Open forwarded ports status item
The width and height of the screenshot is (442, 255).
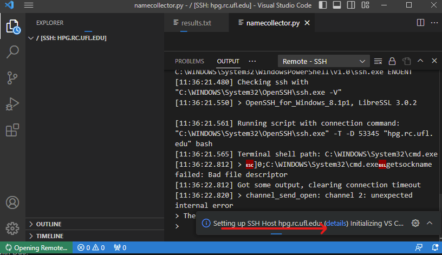[120, 248]
